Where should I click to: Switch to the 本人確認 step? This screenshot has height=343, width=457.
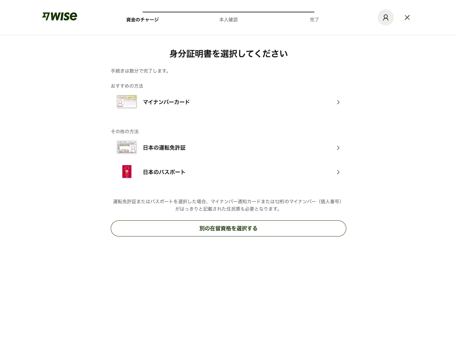229,20
